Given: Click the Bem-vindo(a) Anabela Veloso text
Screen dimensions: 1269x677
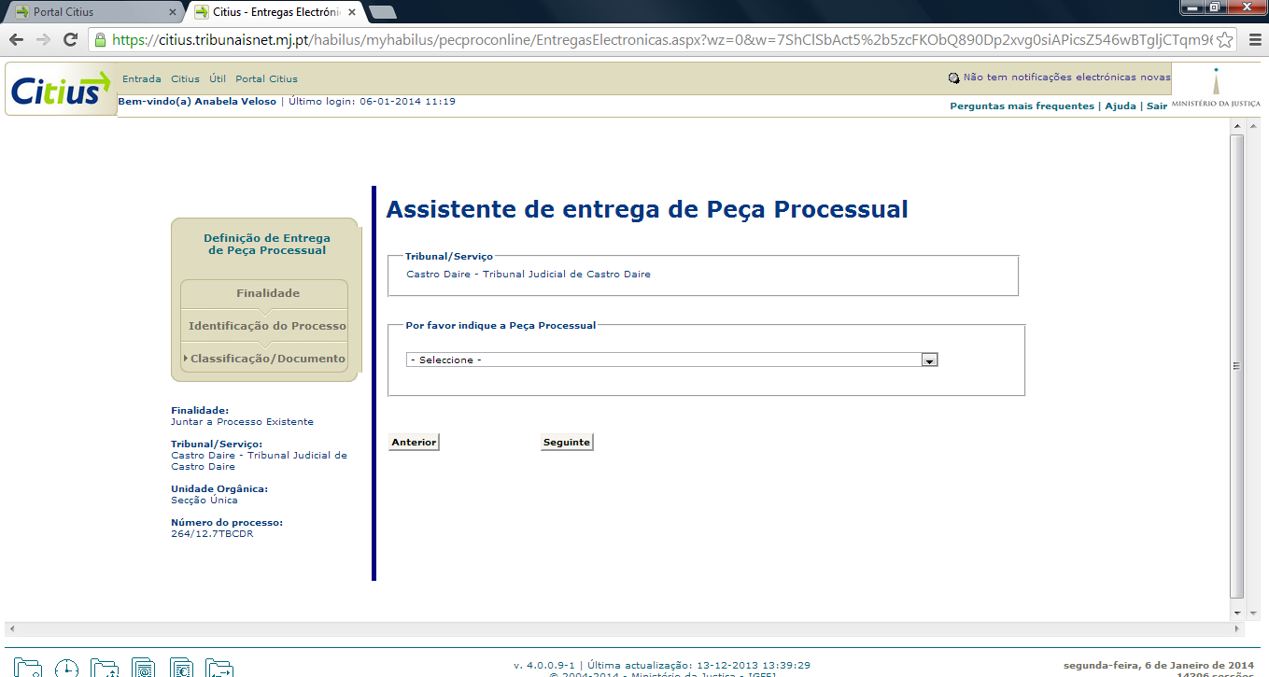Looking at the screenshot, I should (197, 101).
